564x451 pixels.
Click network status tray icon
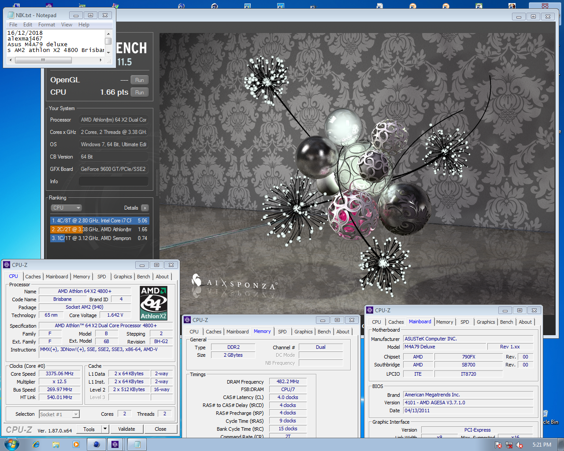pos(509,445)
